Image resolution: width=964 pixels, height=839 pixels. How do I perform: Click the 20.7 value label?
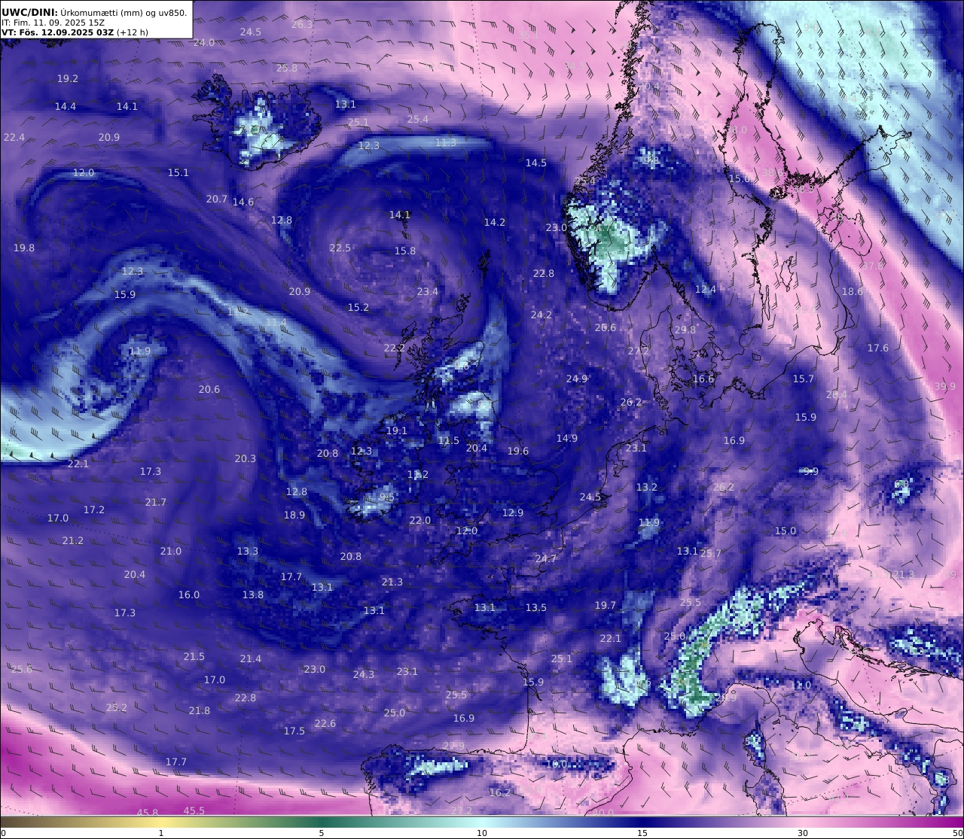click(x=217, y=199)
